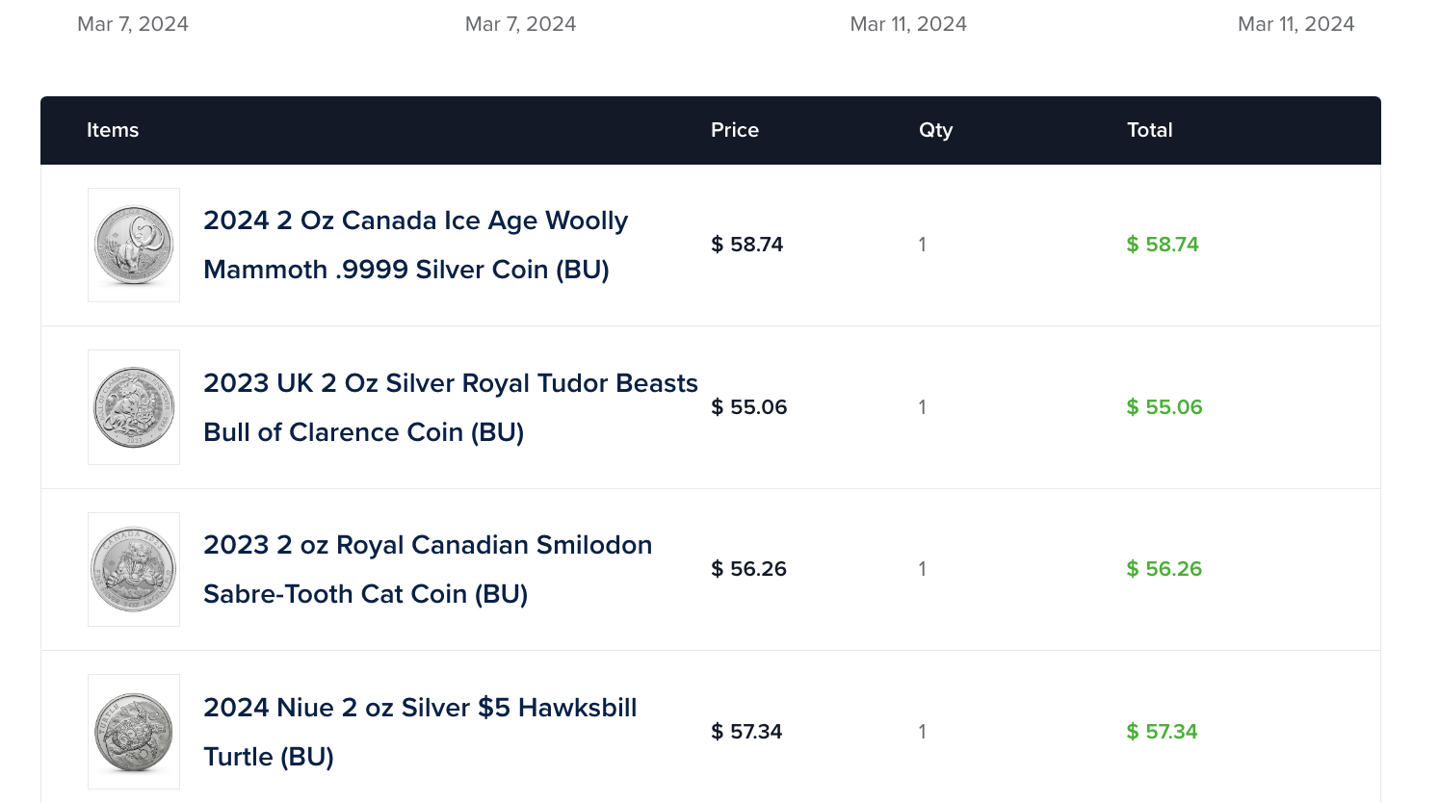Click the $ 57.34 price of Turtle coin
The image size is (1439, 803).
coord(746,732)
